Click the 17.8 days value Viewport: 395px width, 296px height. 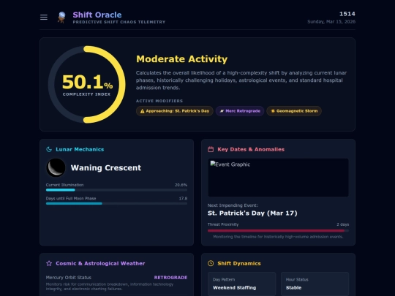point(183,198)
